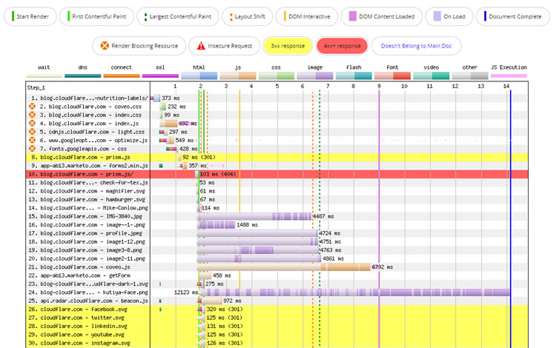
Task: Click the ssl color swatch in legend
Action: (160, 76)
